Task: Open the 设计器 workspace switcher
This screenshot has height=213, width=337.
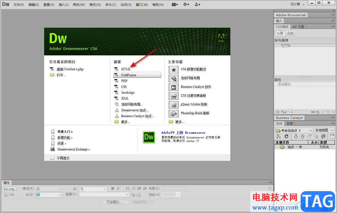Action: pos(297,4)
